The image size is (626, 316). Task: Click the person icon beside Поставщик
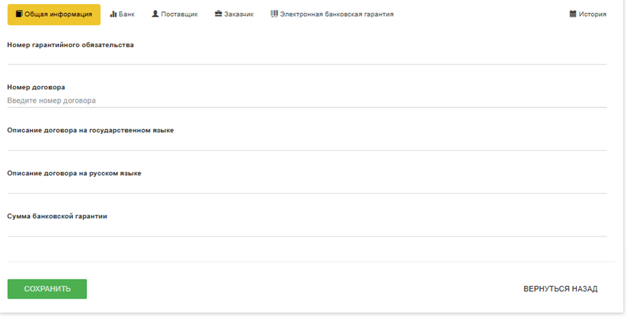pos(155,14)
